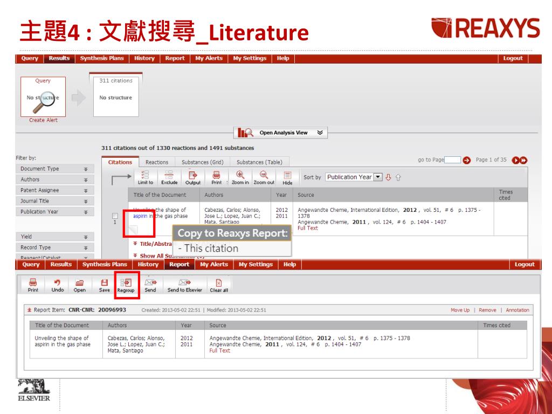Collapse Report Item 20096993

pos(30,310)
